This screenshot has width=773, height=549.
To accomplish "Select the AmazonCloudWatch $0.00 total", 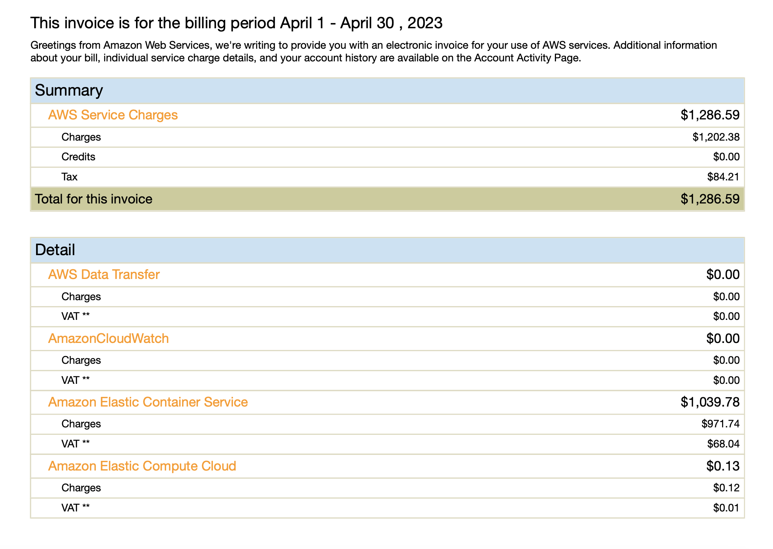I will pyautogui.click(x=723, y=338).
